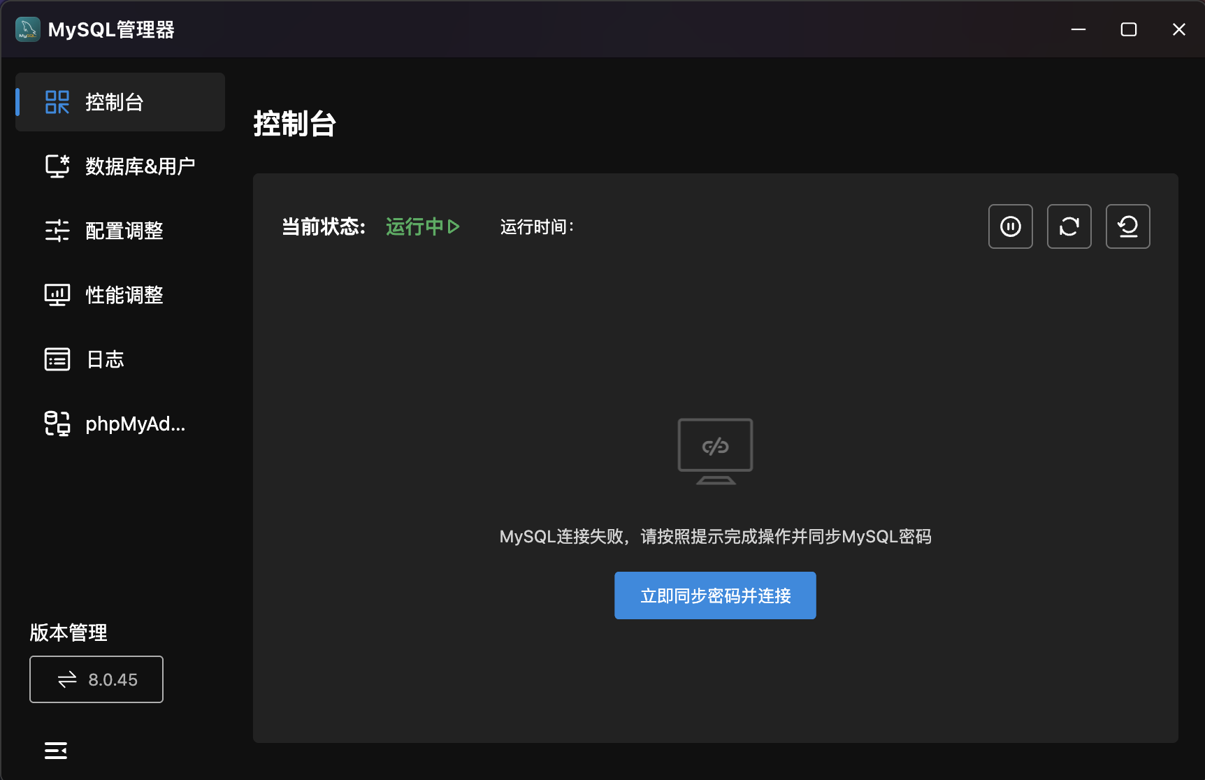Open 数据库&用户 section
Viewport: 1205px width, 780px height.
point(120,166)
